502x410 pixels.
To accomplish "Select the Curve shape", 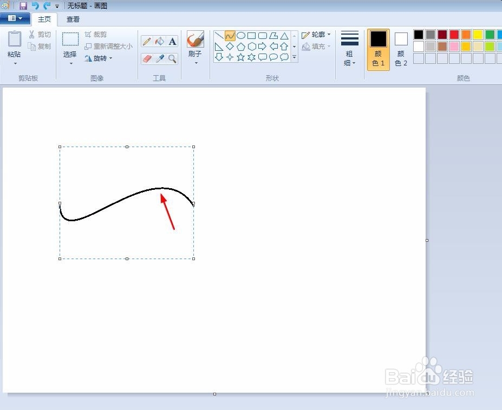I will 230,36.
